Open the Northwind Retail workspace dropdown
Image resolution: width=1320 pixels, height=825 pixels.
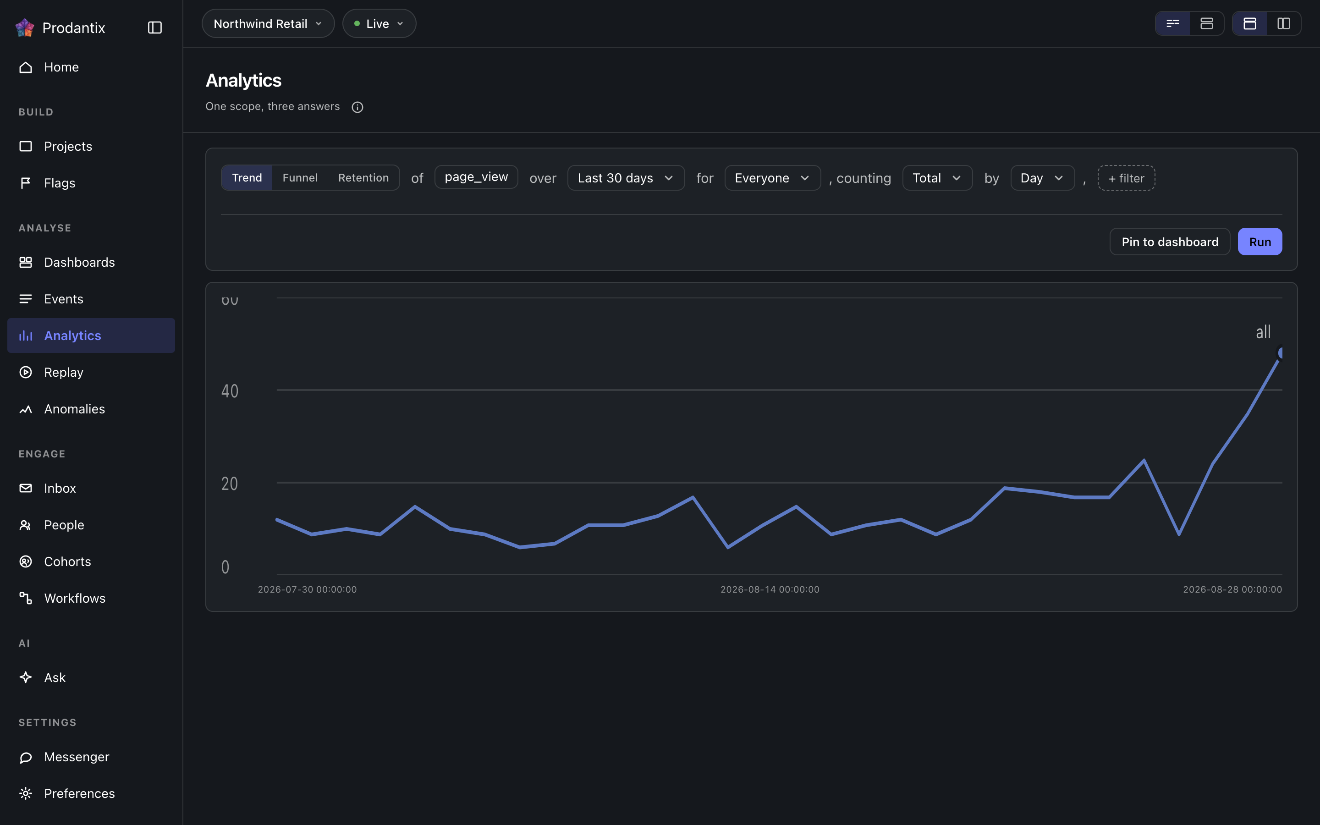pyautogui.click(x=268, y=23)
